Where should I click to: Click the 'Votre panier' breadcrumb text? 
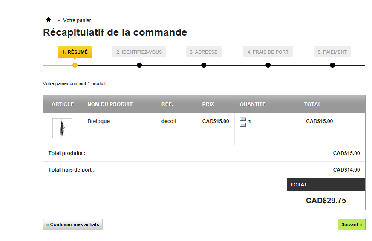[77, 20]
